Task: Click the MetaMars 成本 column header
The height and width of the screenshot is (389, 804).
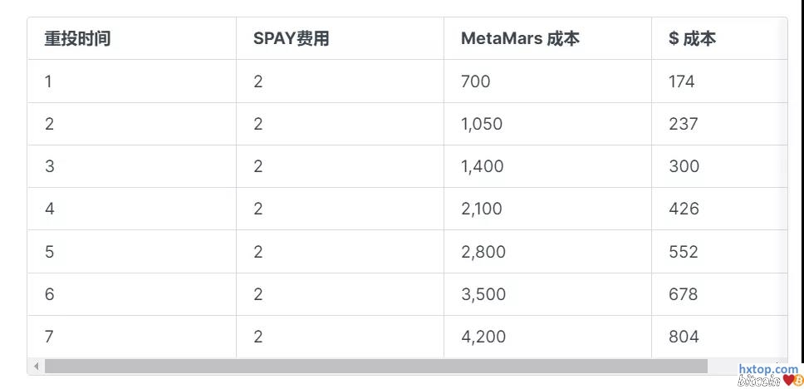Action: coord(520,38)
